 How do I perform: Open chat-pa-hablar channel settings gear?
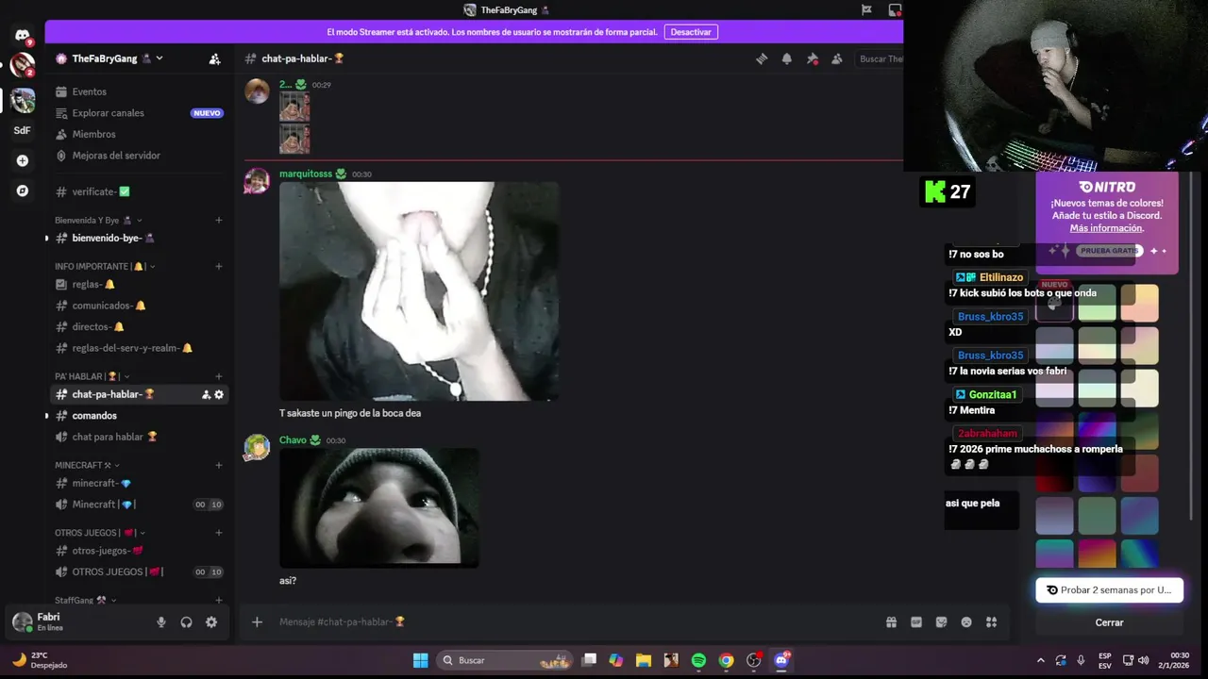[219, 394]
